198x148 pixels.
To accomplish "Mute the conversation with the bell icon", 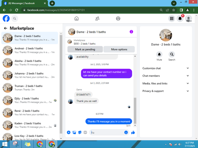I will click(159, 54).
